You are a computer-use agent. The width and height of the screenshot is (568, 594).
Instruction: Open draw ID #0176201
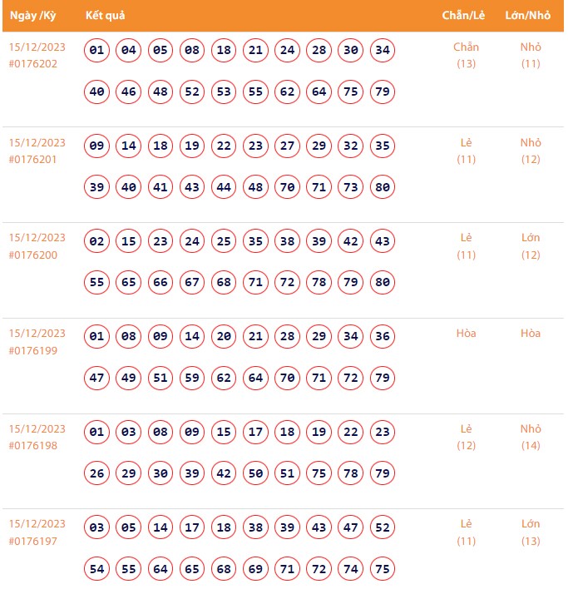[x=33, y=160]
